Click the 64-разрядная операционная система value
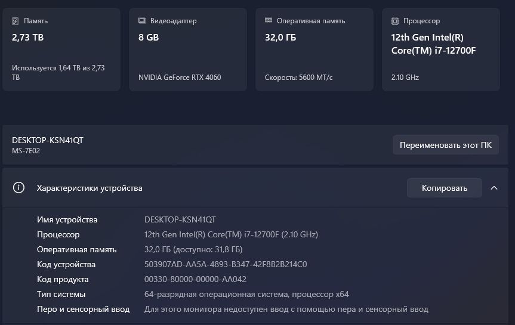The height and width of the screenshot is (325, 515). coord(246,295)
